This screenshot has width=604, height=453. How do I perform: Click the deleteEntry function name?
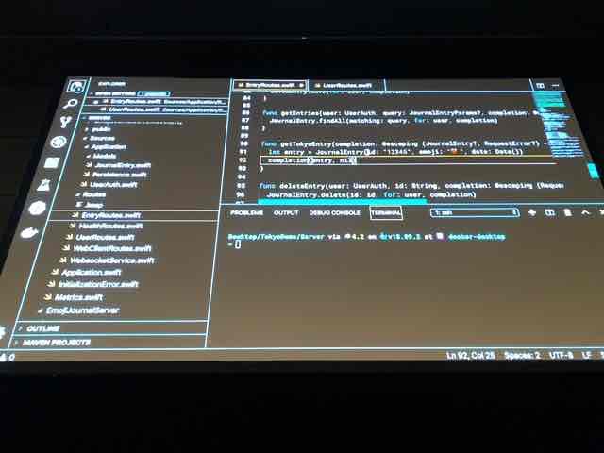coord(302,186)
